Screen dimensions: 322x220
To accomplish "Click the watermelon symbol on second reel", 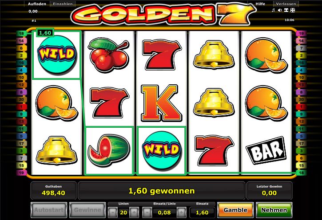I will click(x=109, y=150).
